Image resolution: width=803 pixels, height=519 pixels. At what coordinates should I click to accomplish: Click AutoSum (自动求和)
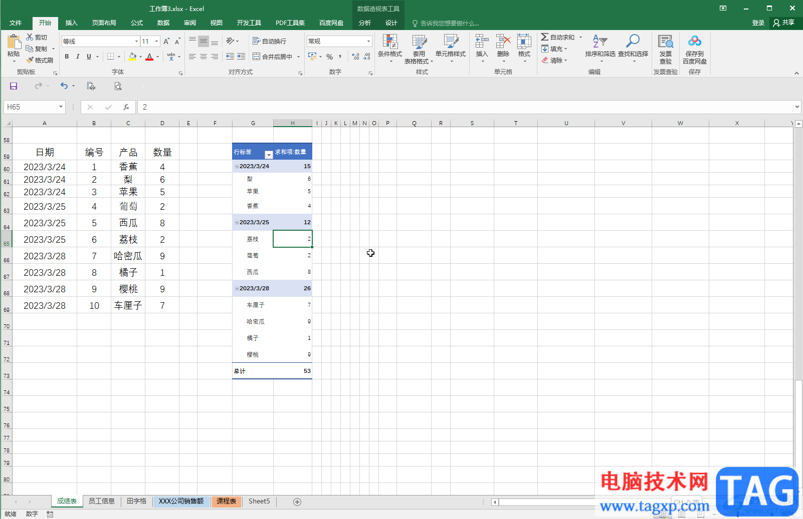[x=558, y=37]
